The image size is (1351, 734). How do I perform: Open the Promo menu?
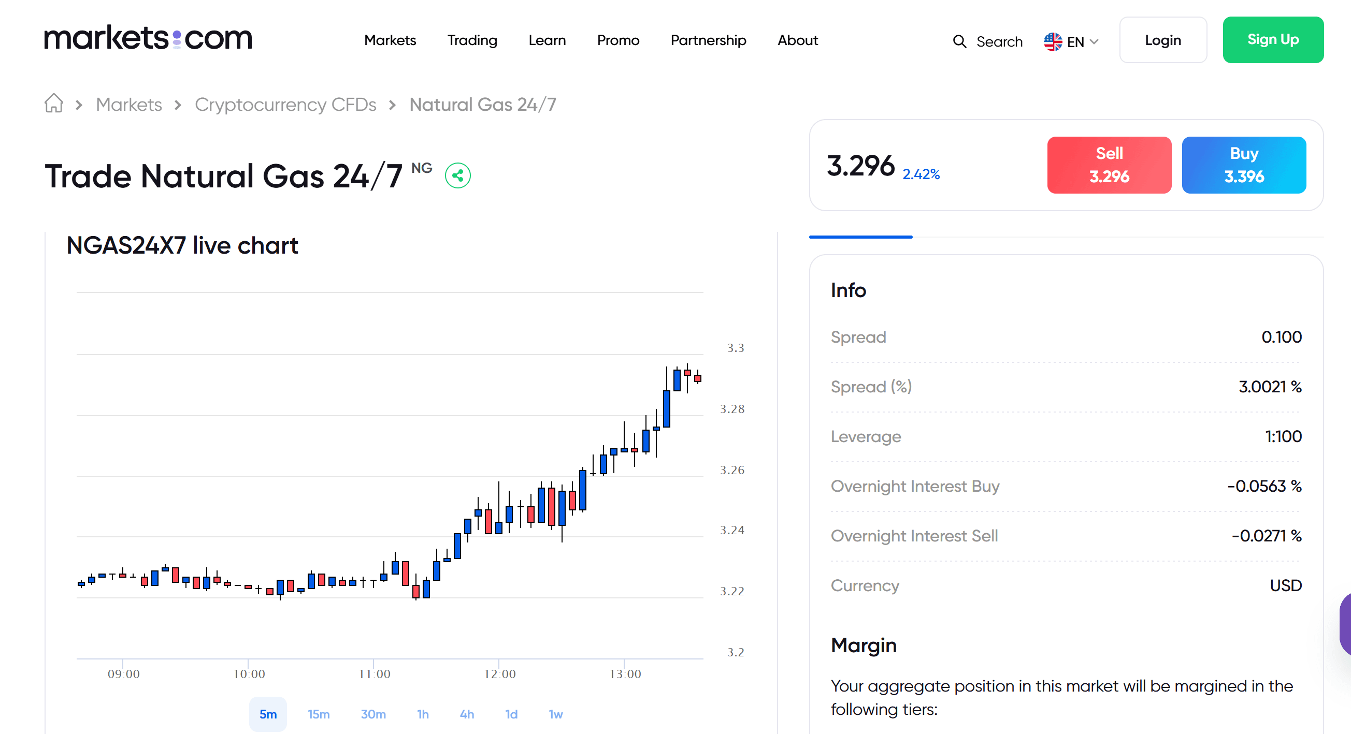(618, 40)
